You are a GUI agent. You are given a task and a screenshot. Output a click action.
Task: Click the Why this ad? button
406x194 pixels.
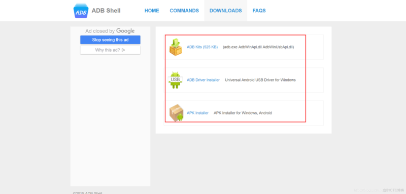(x=110, y=50)
